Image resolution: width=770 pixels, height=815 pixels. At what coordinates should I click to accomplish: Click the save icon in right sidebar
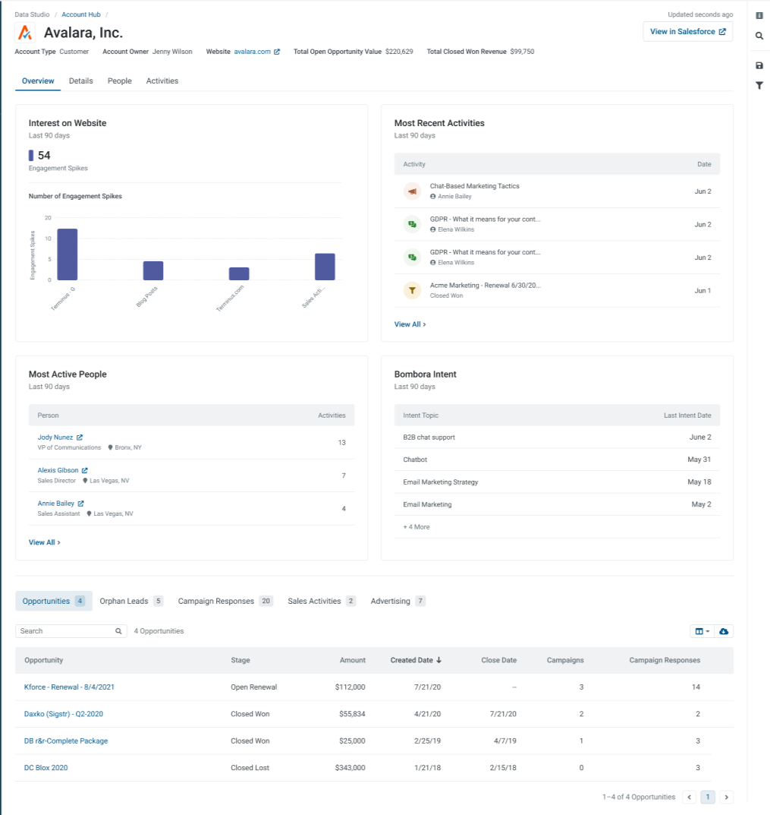tap(759, 65)
